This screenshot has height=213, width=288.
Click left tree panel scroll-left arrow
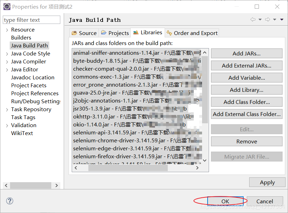[x=6, y=185]
